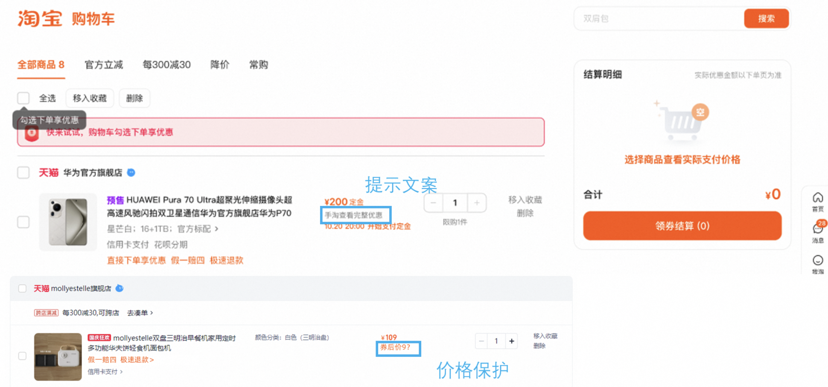The image size is (828, 387).
Task: Click 购物车 page title
Action: tap(93, 19)
